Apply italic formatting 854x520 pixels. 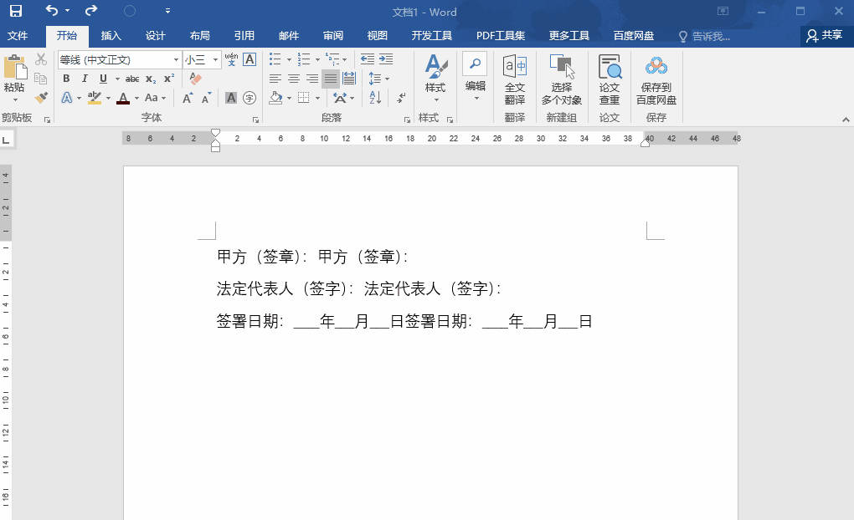click(85, 78)
